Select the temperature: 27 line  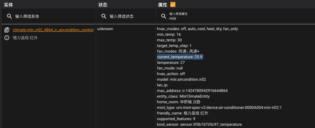(x=171, y=63)
